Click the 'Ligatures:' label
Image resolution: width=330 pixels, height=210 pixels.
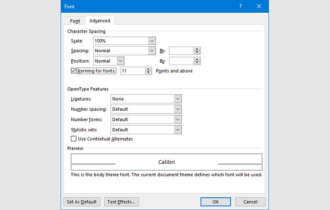coord(81,99)
